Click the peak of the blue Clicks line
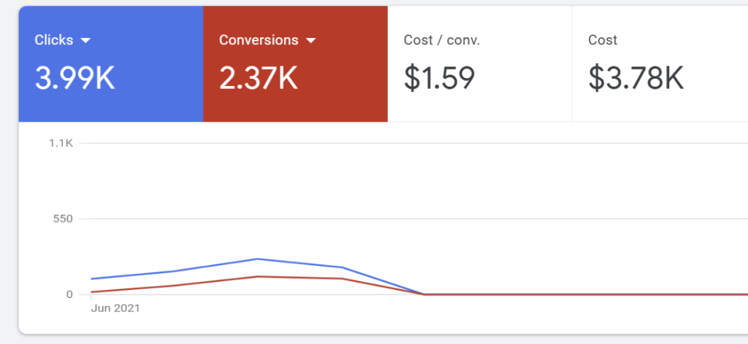 click(258, 259)
